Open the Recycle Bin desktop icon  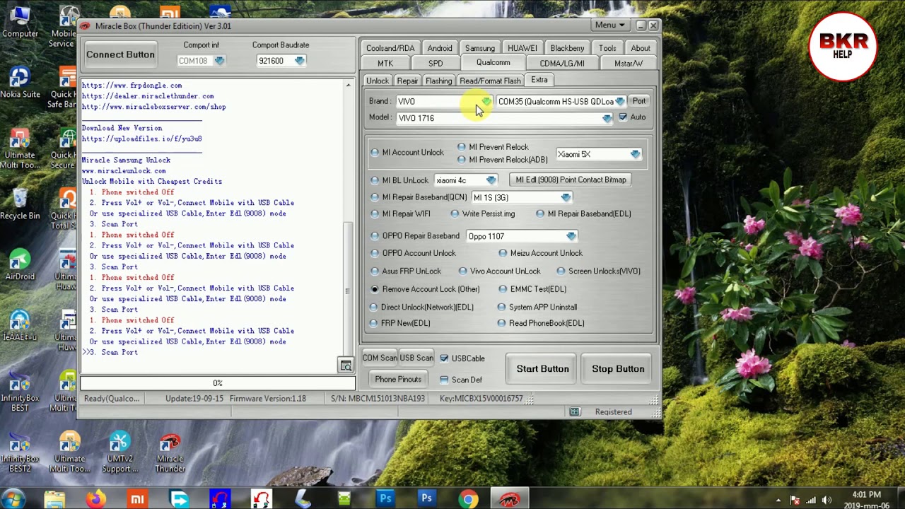[20, 204]
